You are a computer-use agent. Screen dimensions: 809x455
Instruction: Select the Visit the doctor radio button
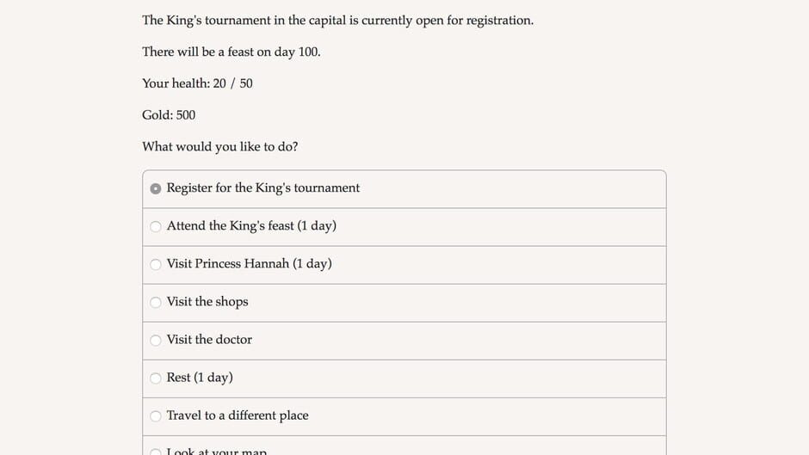(x=156, y=340)
